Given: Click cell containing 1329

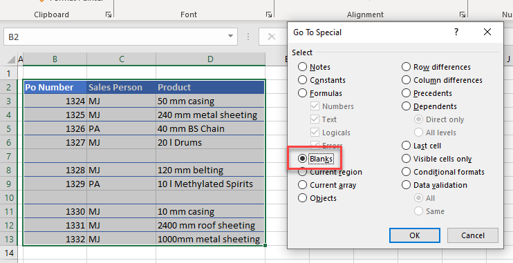Looking at the screenshot, I should [55, 184].
